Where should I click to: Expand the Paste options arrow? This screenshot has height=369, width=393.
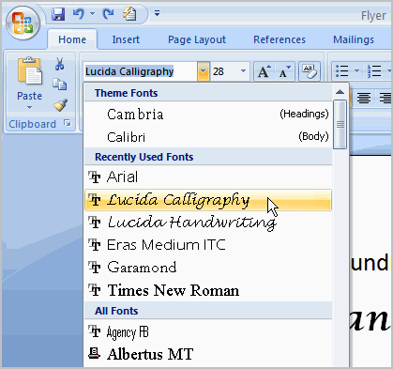pyautogui.click(x=29, y=107)
